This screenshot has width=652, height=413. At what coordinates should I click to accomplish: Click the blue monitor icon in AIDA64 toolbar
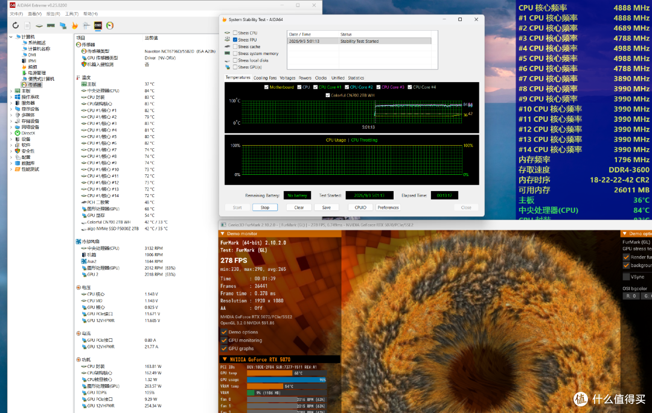pyautogui.click(x=63, y=26)
